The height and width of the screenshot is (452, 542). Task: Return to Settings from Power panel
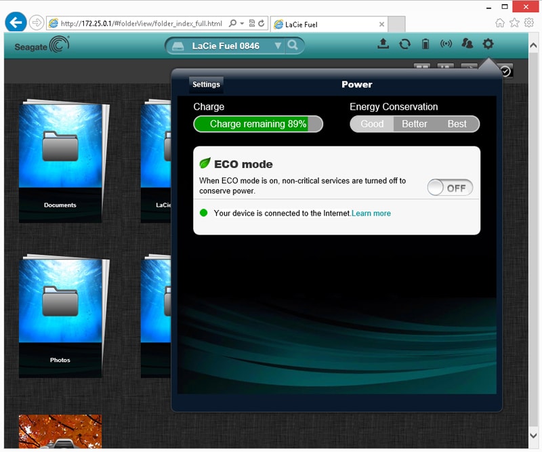(x=206, y=85)
